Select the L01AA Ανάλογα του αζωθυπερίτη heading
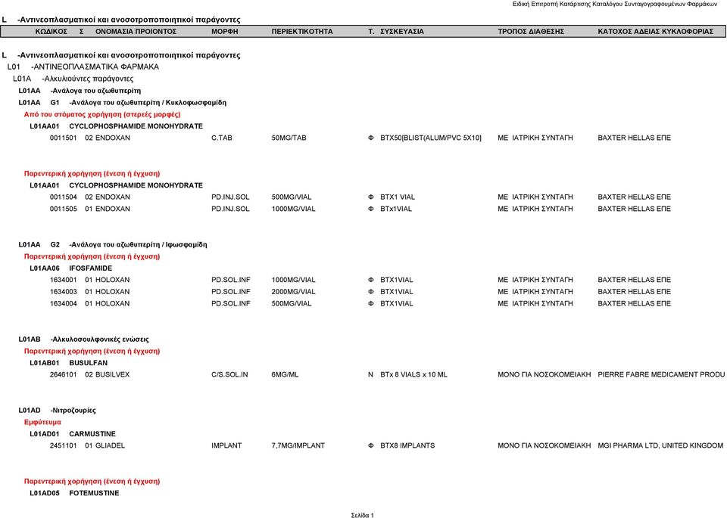The width and height of the screenshot is (727, 518). tap(80, 91)
